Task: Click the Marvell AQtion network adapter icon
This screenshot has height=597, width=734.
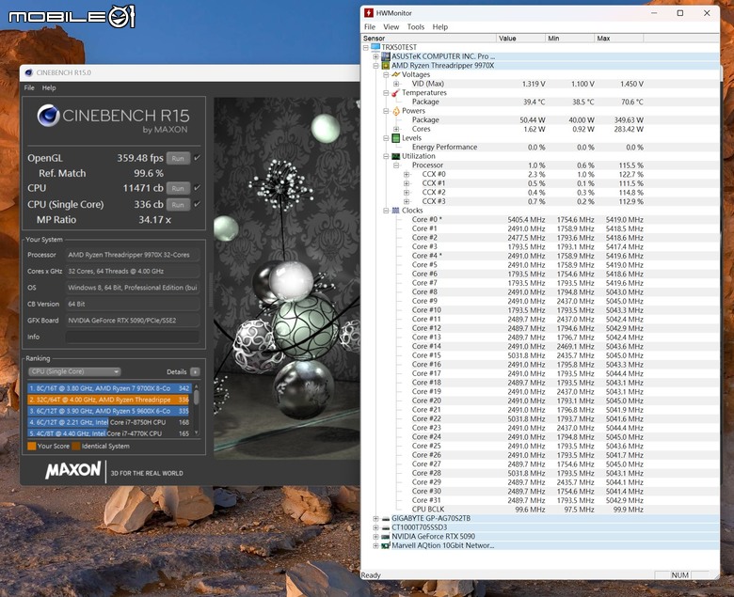Action: pyautogui.click(x=386, y=545)
